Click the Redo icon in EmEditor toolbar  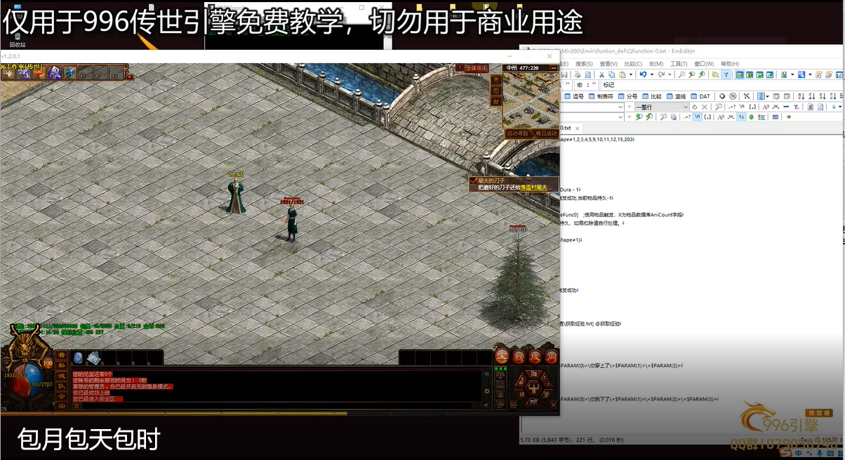[661, 74]
